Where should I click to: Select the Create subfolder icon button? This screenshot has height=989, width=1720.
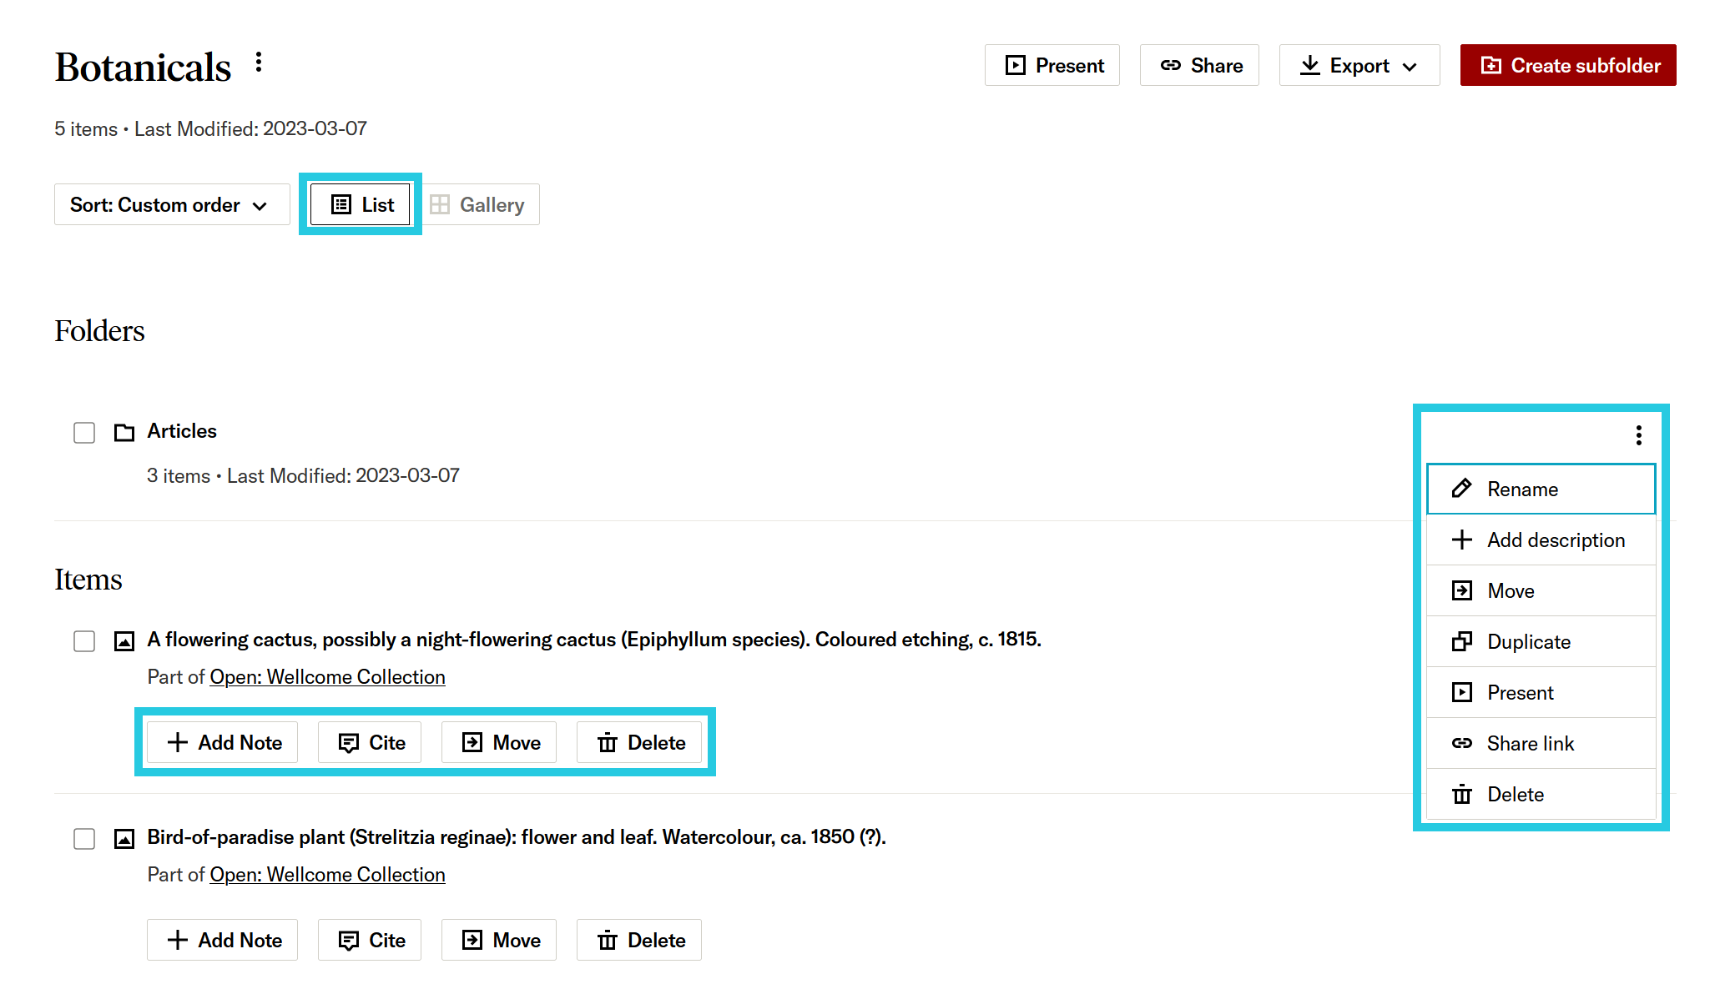(x=1490, y=65)
